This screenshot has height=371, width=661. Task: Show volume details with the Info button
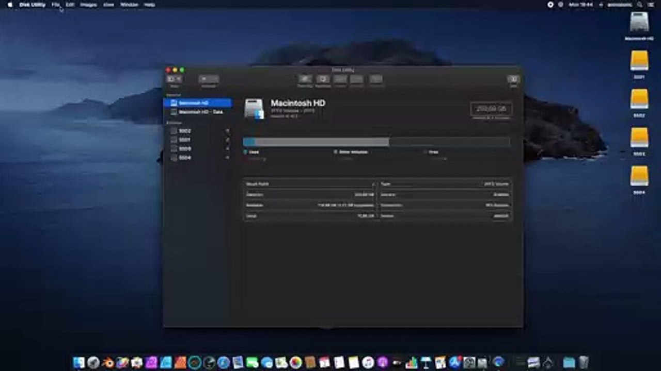tap(513, 79)
